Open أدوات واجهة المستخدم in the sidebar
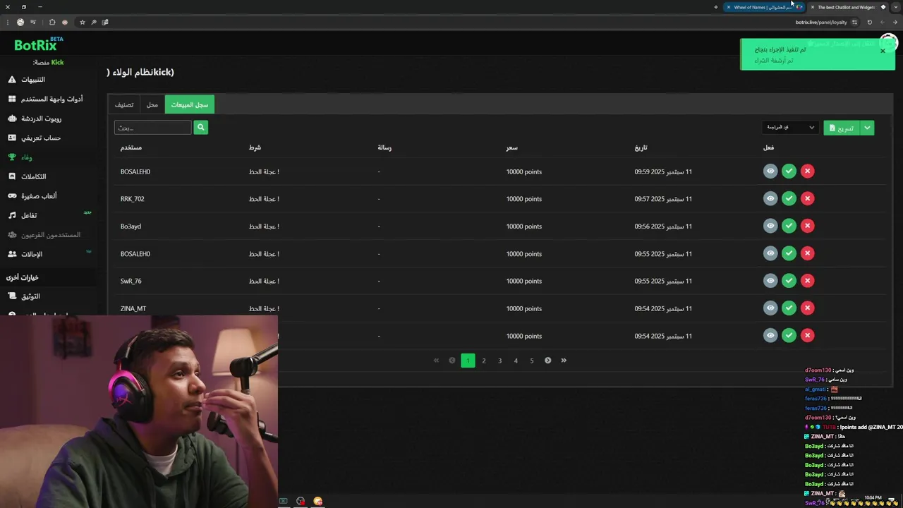This screenshot has height=508, width=903. (x=47, y=99)
